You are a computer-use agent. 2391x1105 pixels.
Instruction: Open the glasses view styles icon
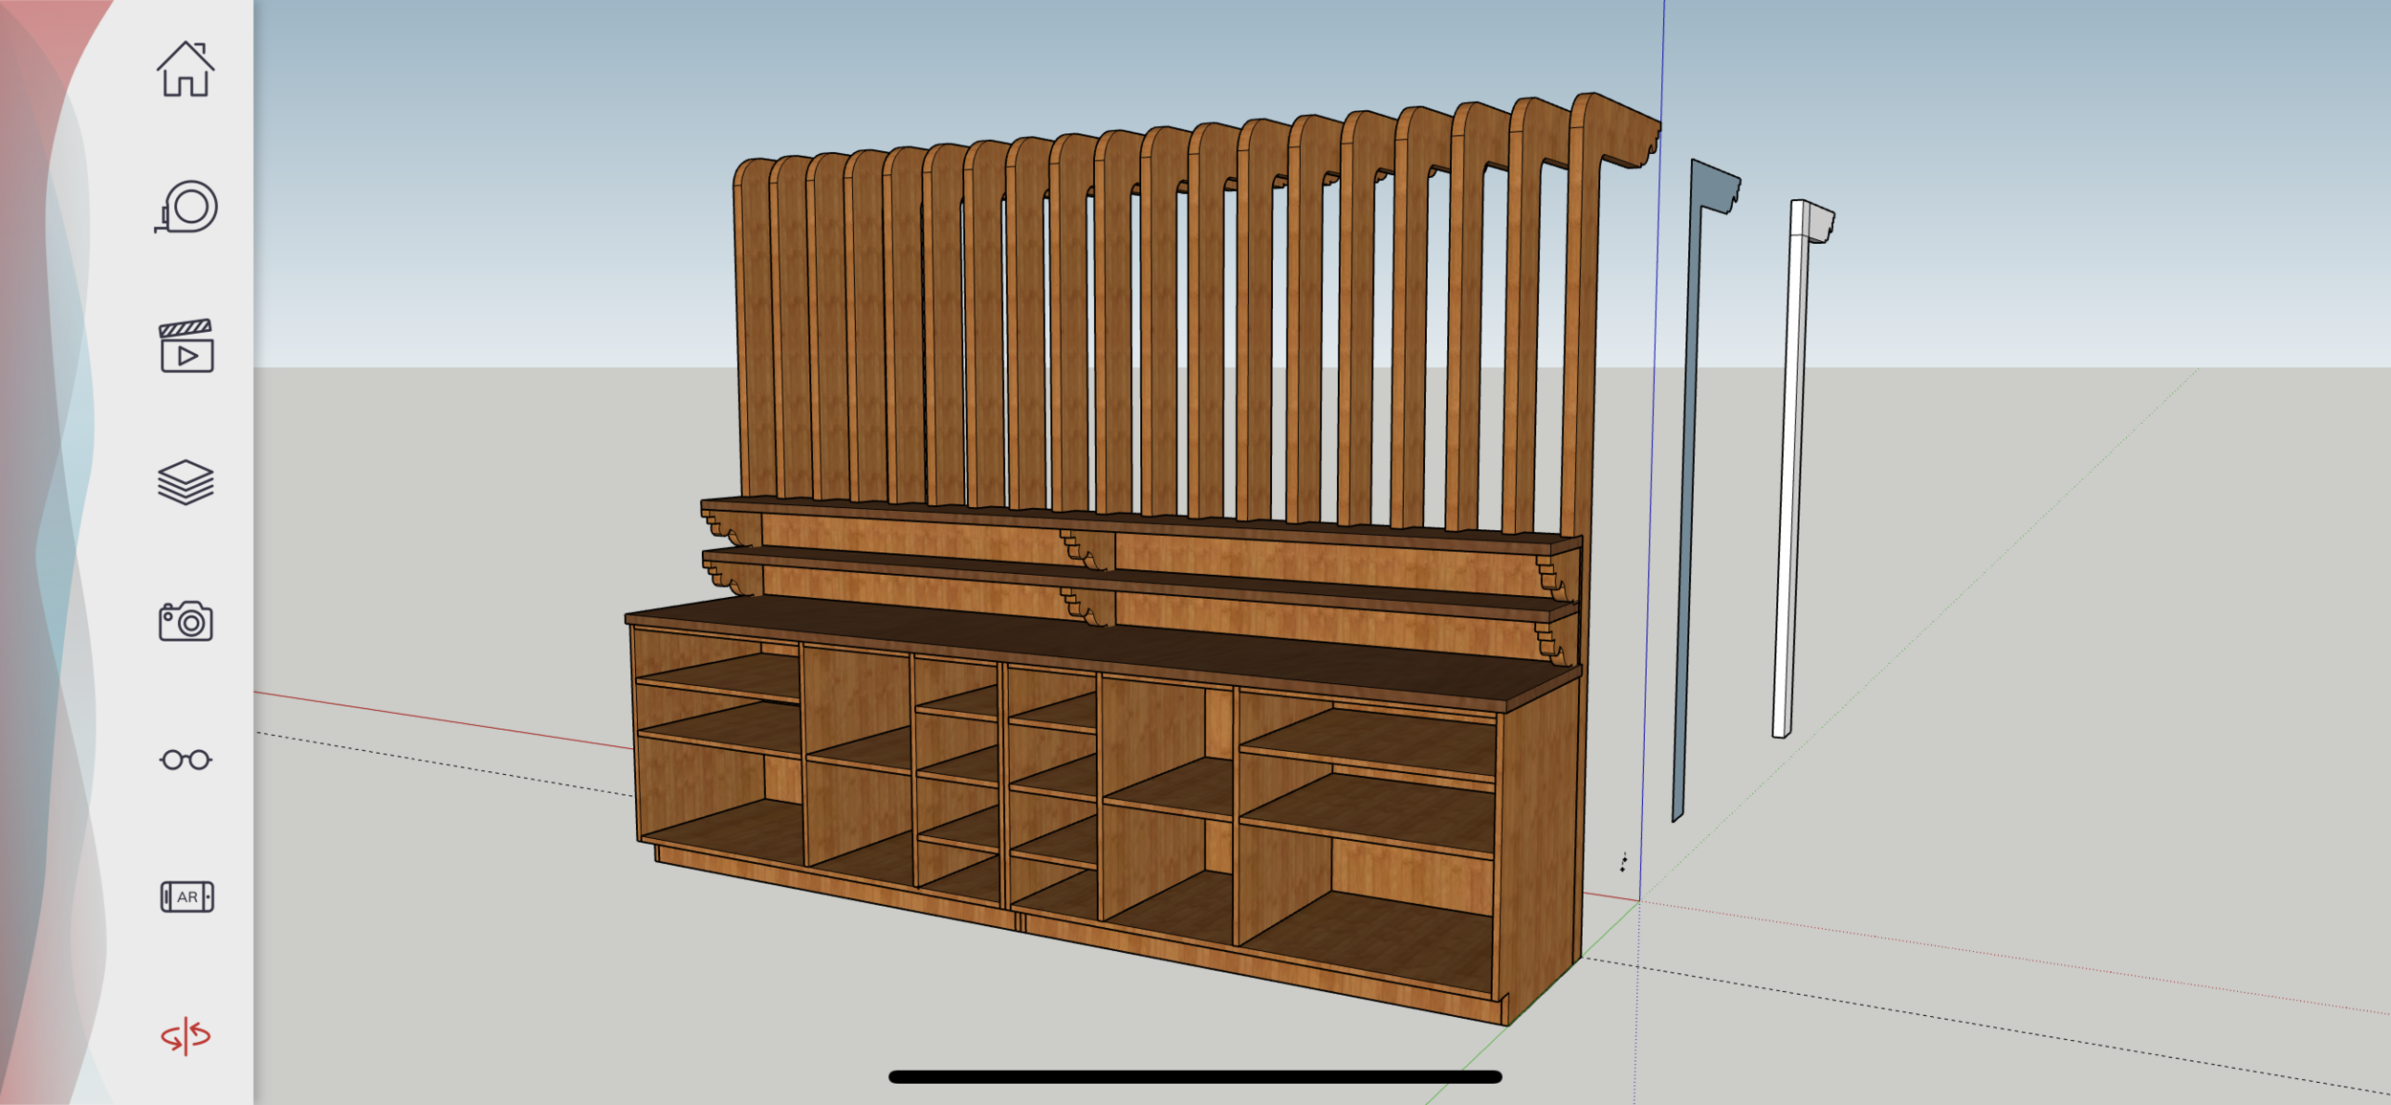coord(186,760)
